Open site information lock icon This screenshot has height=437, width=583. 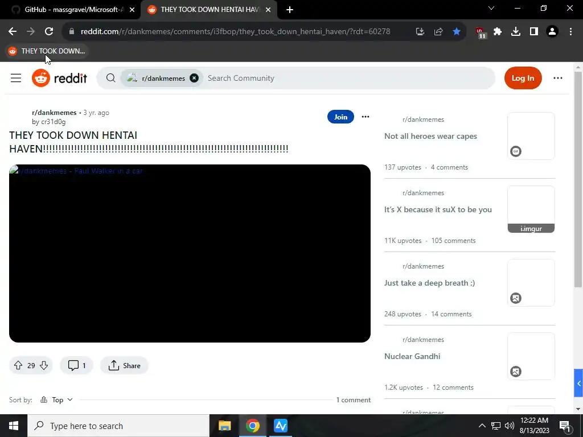click(x=72, y=32)
